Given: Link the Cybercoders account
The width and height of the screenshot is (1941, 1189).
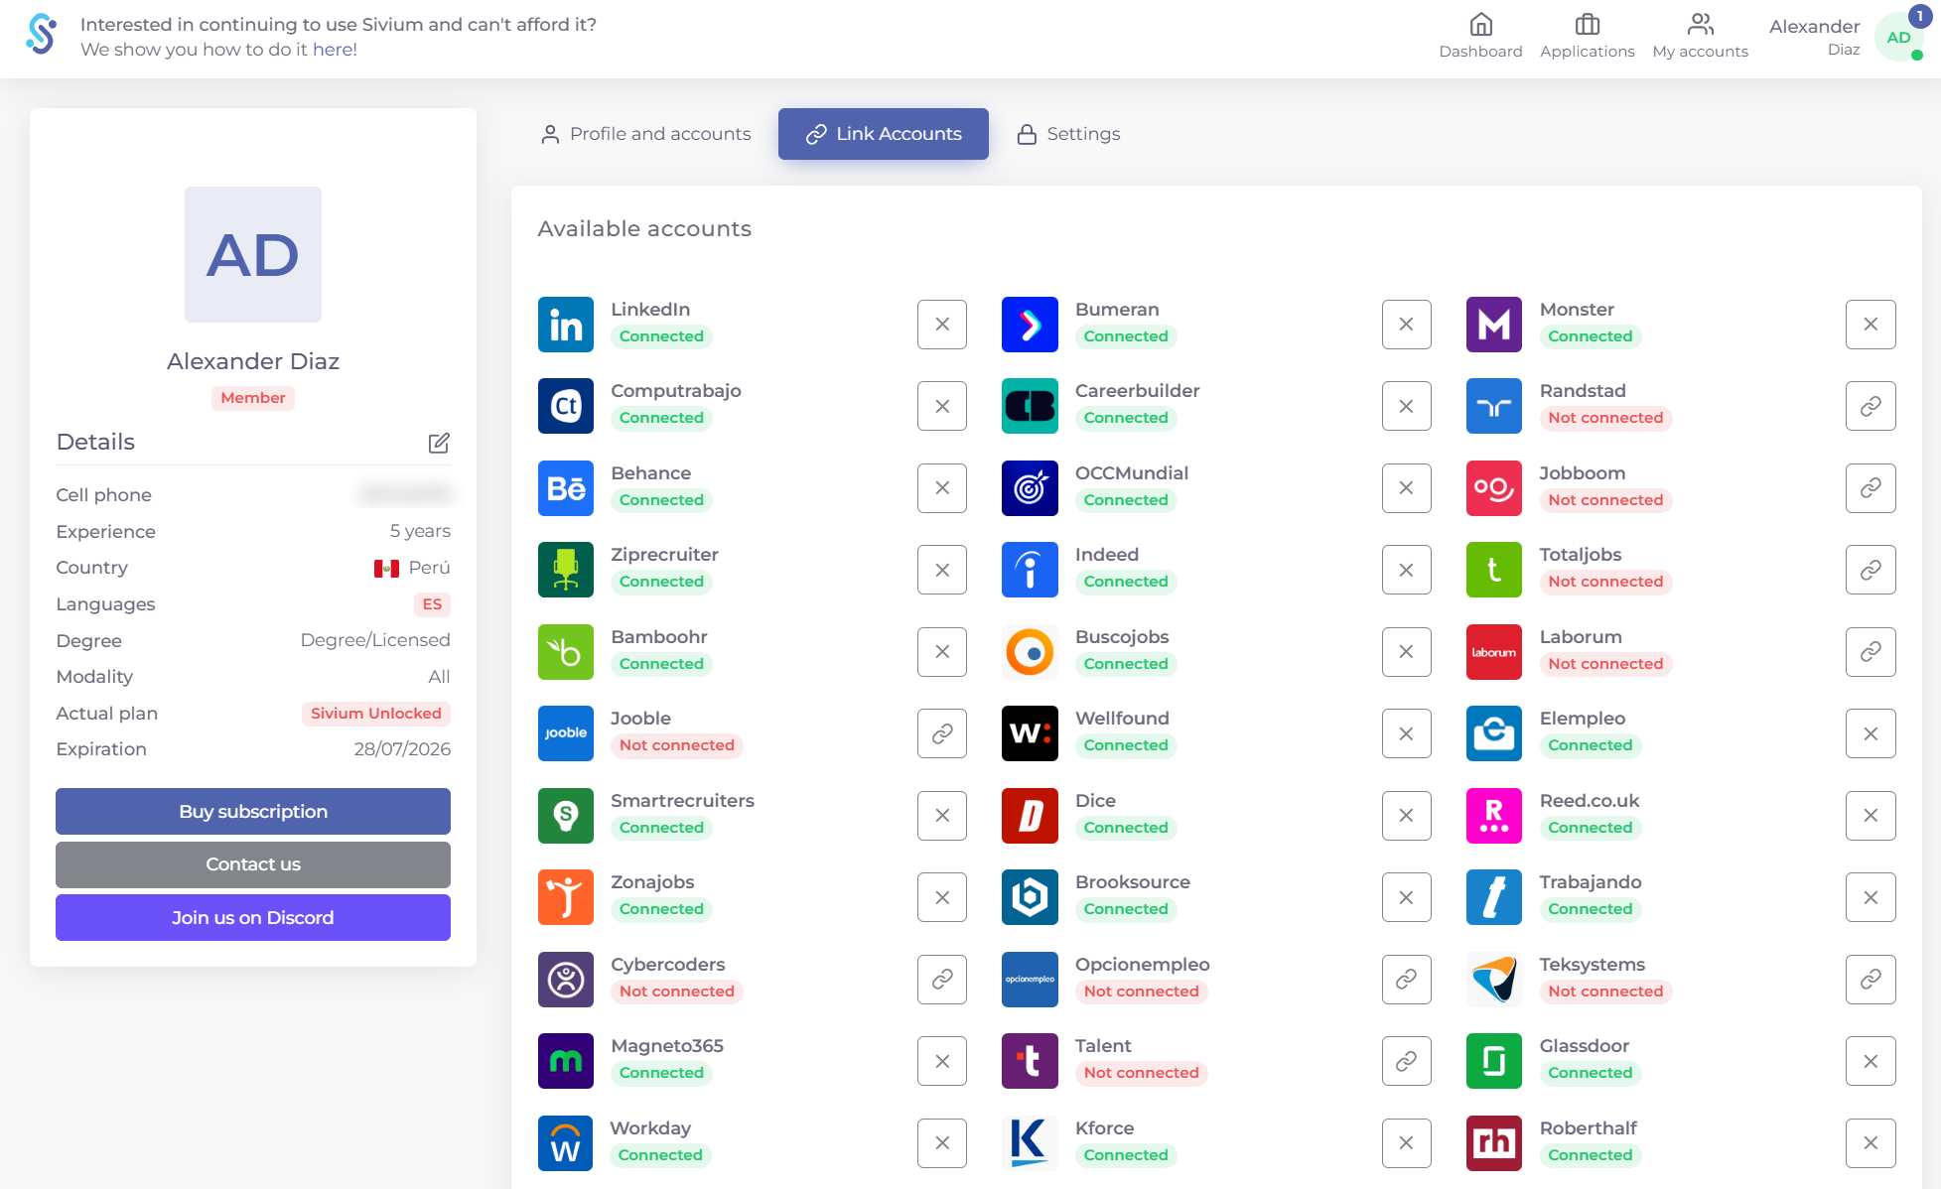Looking at the screenshot, I should pos(942,980).
